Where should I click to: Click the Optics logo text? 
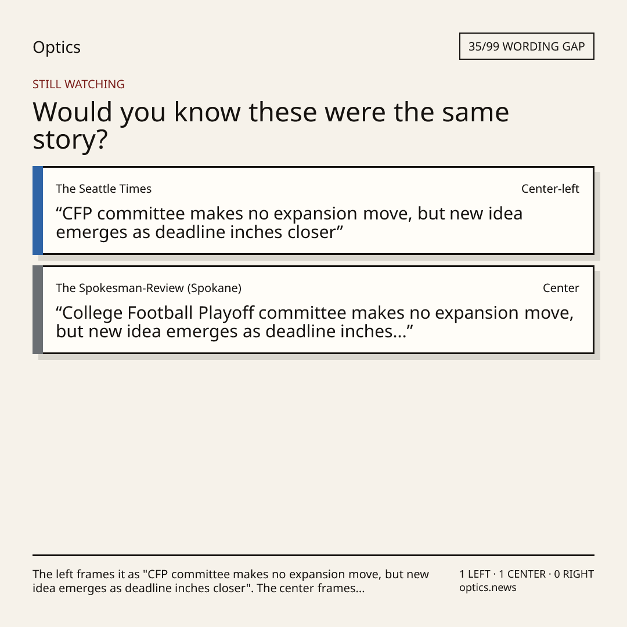[x=56, y=48]
